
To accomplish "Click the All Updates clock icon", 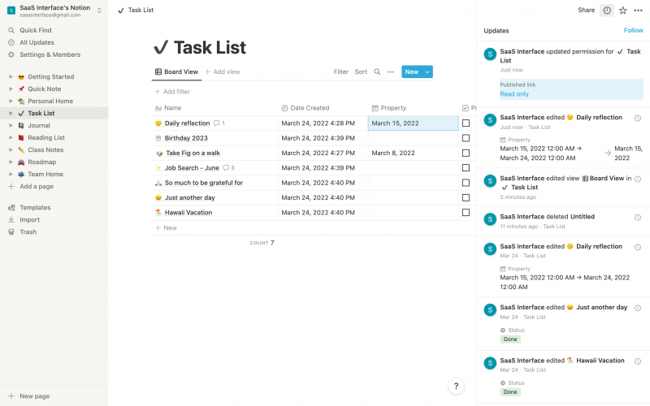I will (x=11, y=42).
